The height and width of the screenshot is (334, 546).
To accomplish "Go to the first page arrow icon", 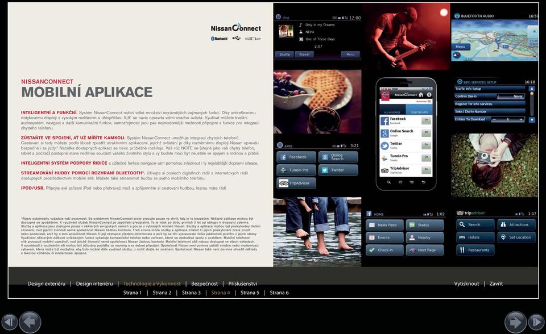I will [10, 322].
